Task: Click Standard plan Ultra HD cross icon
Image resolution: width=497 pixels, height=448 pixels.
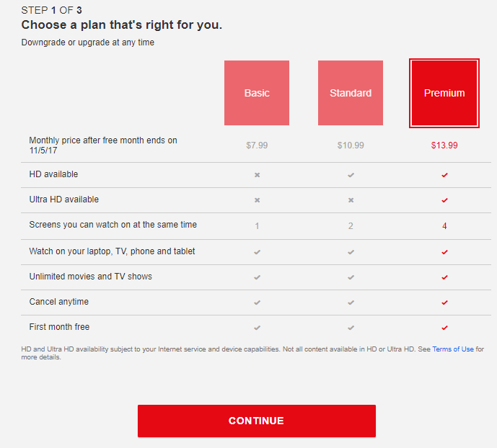Action: pyautogui.click(x=351, y=200)
